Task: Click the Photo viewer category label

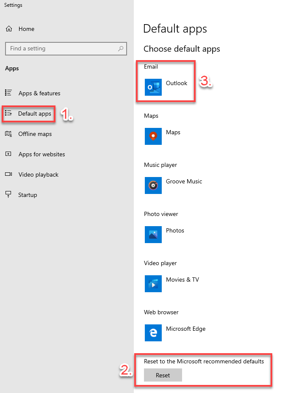Action: click(161, 214)
